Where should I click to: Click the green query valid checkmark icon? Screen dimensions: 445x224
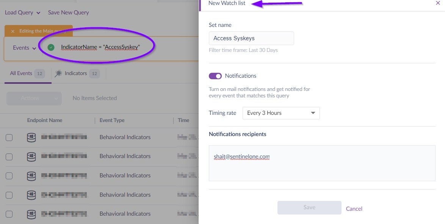[51, 47]
